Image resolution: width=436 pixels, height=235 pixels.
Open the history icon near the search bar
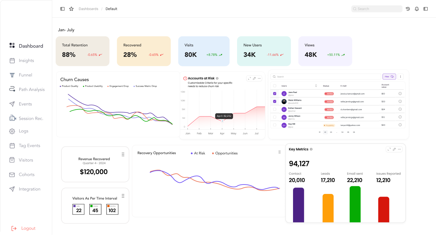tap(408, 9)
